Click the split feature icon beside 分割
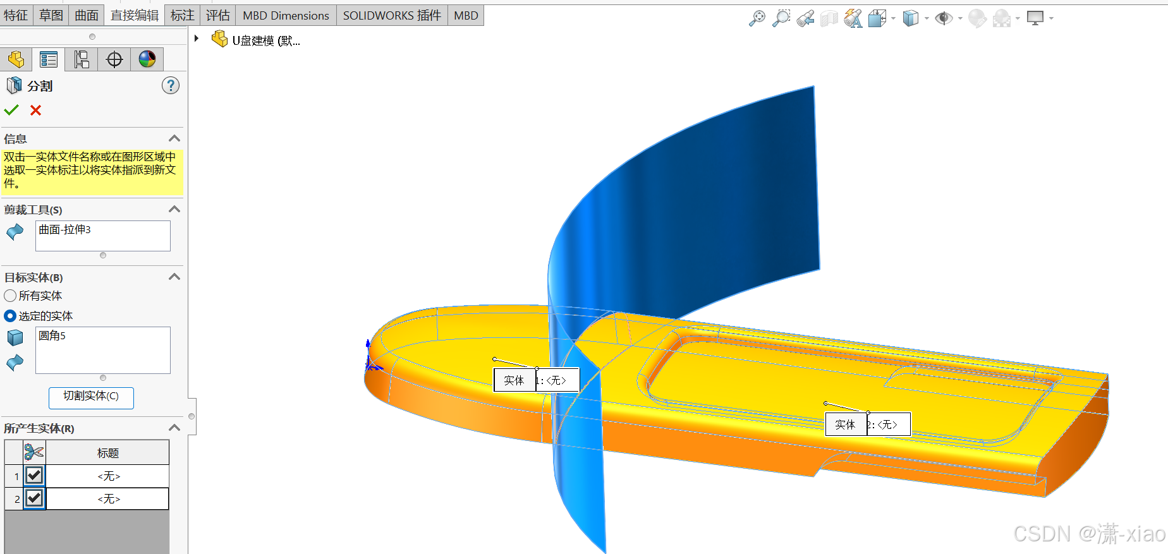This screenshot has height=554, width=1168. click(14, 85)
